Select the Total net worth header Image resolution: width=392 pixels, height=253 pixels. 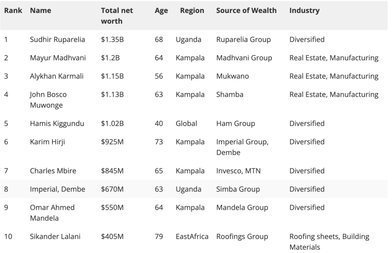pos(117,16)
